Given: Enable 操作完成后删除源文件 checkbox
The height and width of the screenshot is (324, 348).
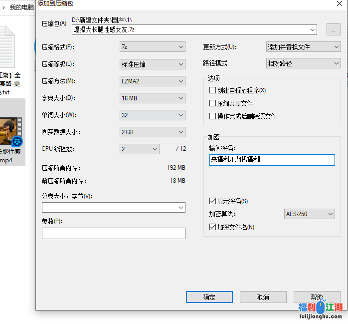Looking at the screenshot, I should [x=213, y=116].
